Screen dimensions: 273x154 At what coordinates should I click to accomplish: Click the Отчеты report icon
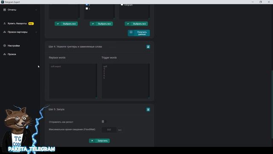pyautogui.click(x=5, y=10)
